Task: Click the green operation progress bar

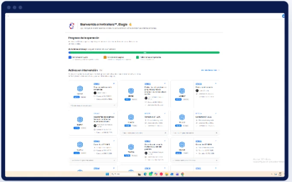Action: tap(145, 53)
